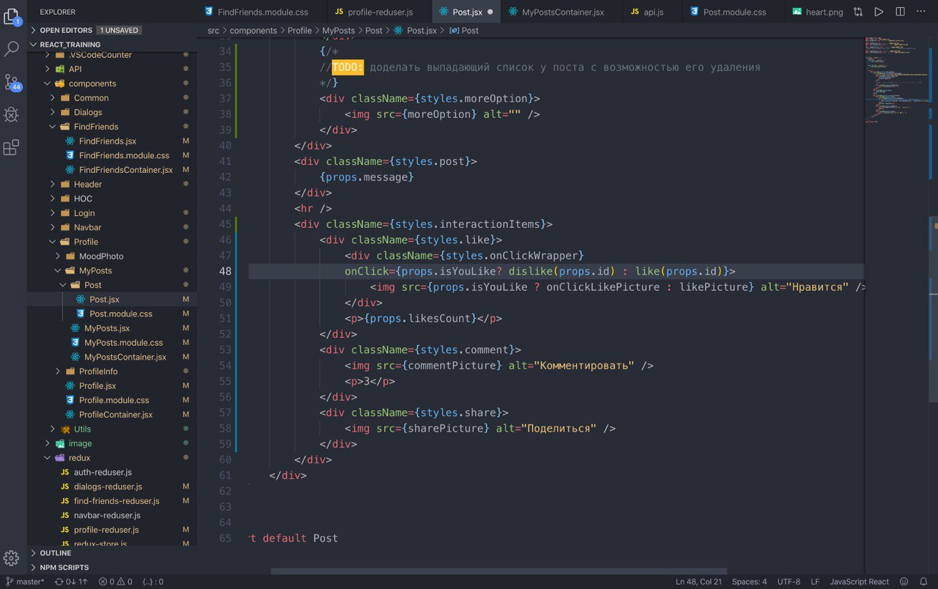Open the Search view icon

coord(12,49)
